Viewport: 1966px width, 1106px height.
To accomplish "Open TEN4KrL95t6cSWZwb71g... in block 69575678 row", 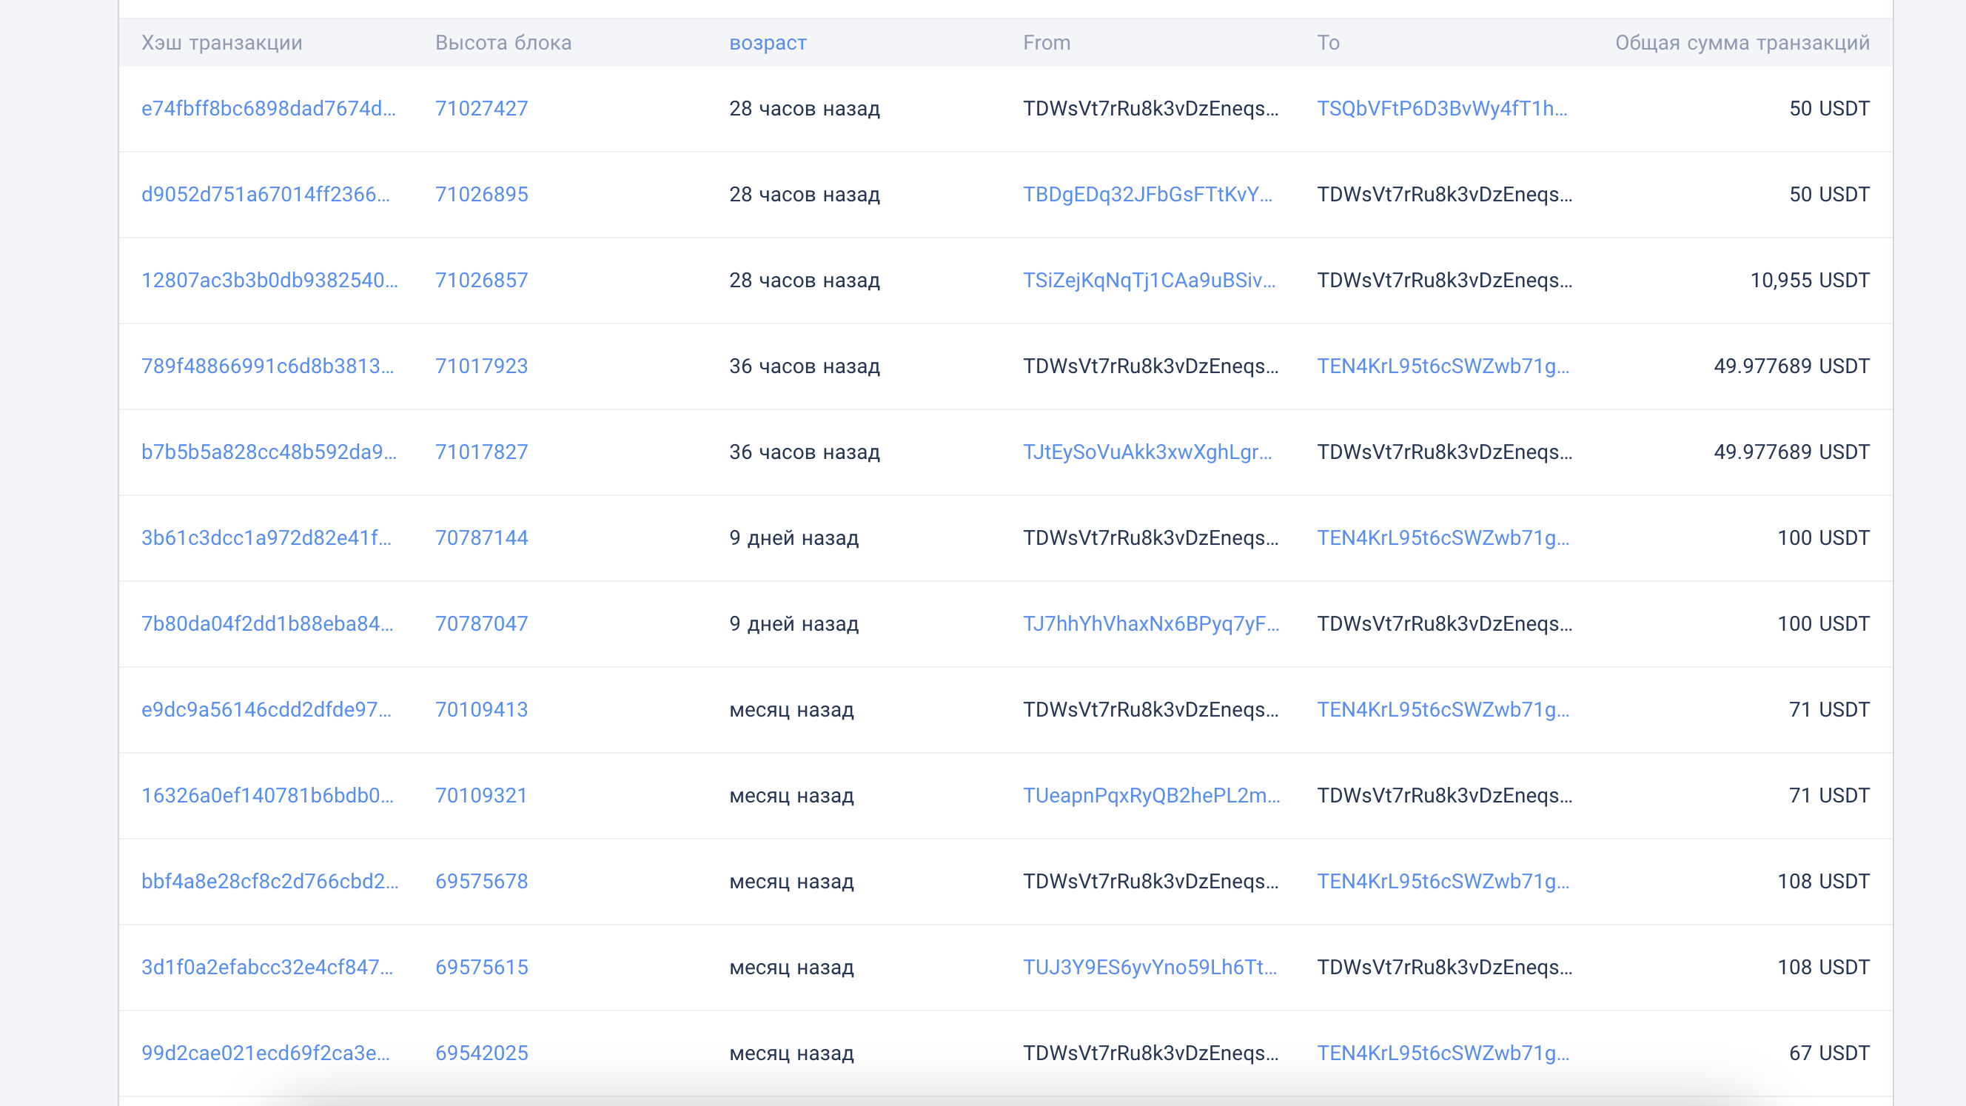I will [1443, 882].
